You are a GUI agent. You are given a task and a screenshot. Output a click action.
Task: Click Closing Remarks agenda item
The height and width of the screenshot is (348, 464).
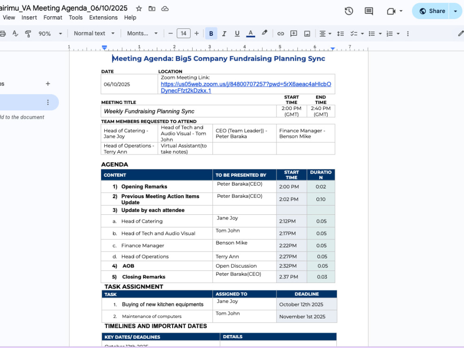click(x=143, y=277)
